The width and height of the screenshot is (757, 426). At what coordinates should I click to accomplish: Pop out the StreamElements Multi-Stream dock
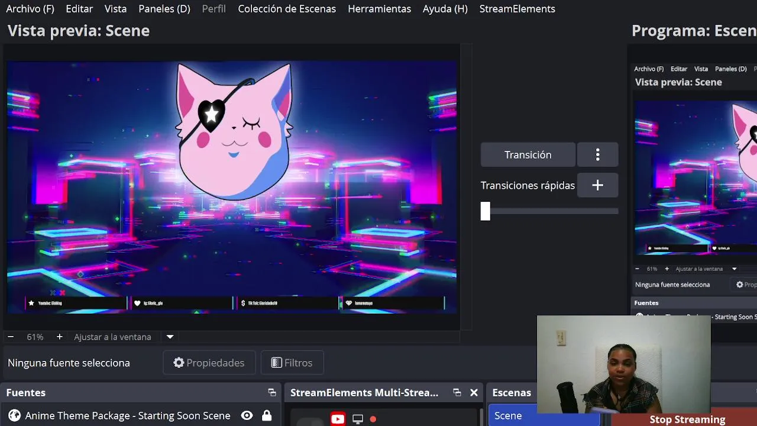pyautogui.click(x=457, y=392)
